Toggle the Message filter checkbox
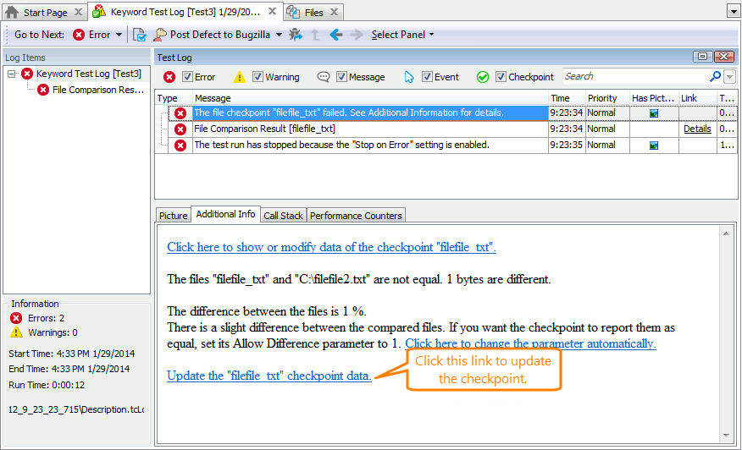Viewport: 742px width, 450px height. [341, 77]
